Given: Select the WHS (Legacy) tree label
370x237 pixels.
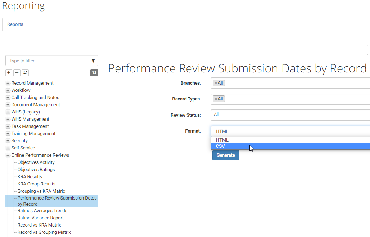Looking at the screenshot, I should click(x=26, y=112).
